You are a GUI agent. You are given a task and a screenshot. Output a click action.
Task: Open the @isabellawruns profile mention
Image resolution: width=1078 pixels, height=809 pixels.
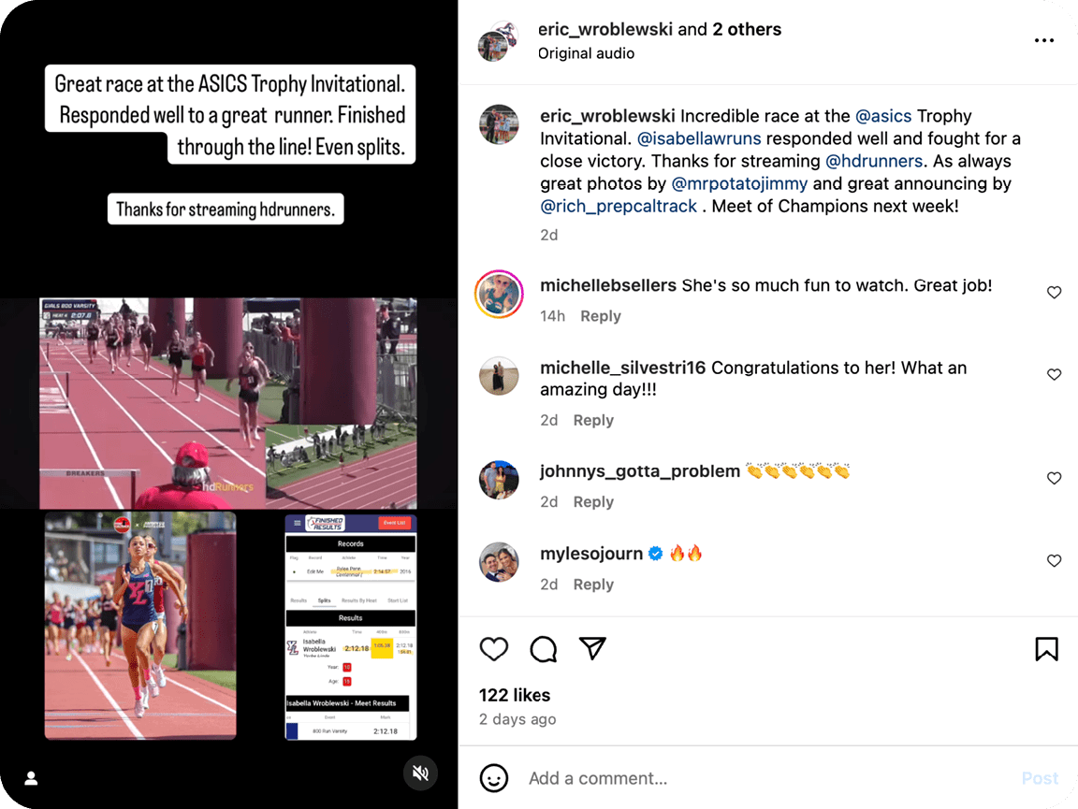tap(699, 138)
